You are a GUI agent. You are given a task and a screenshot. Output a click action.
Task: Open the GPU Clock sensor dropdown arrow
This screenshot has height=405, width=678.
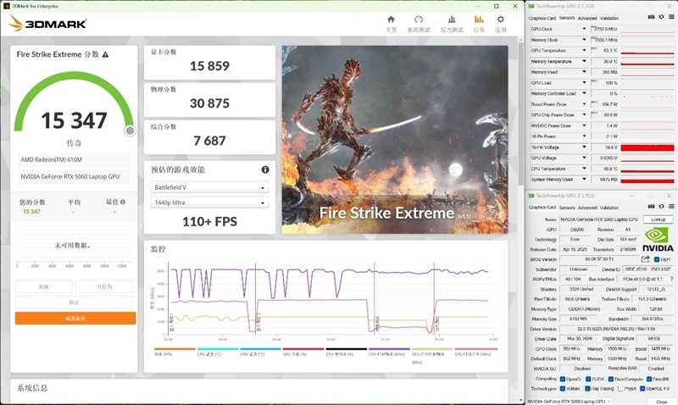pos(584,29)
